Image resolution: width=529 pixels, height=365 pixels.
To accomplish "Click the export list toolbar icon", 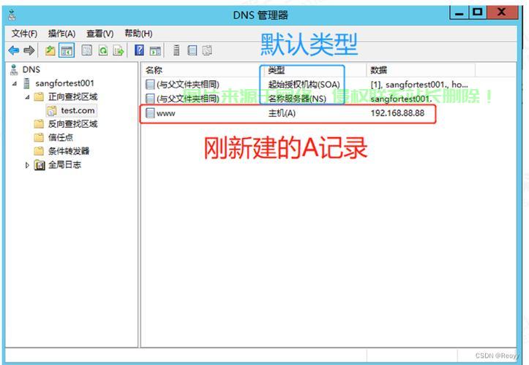I will [x=119, y=51].
